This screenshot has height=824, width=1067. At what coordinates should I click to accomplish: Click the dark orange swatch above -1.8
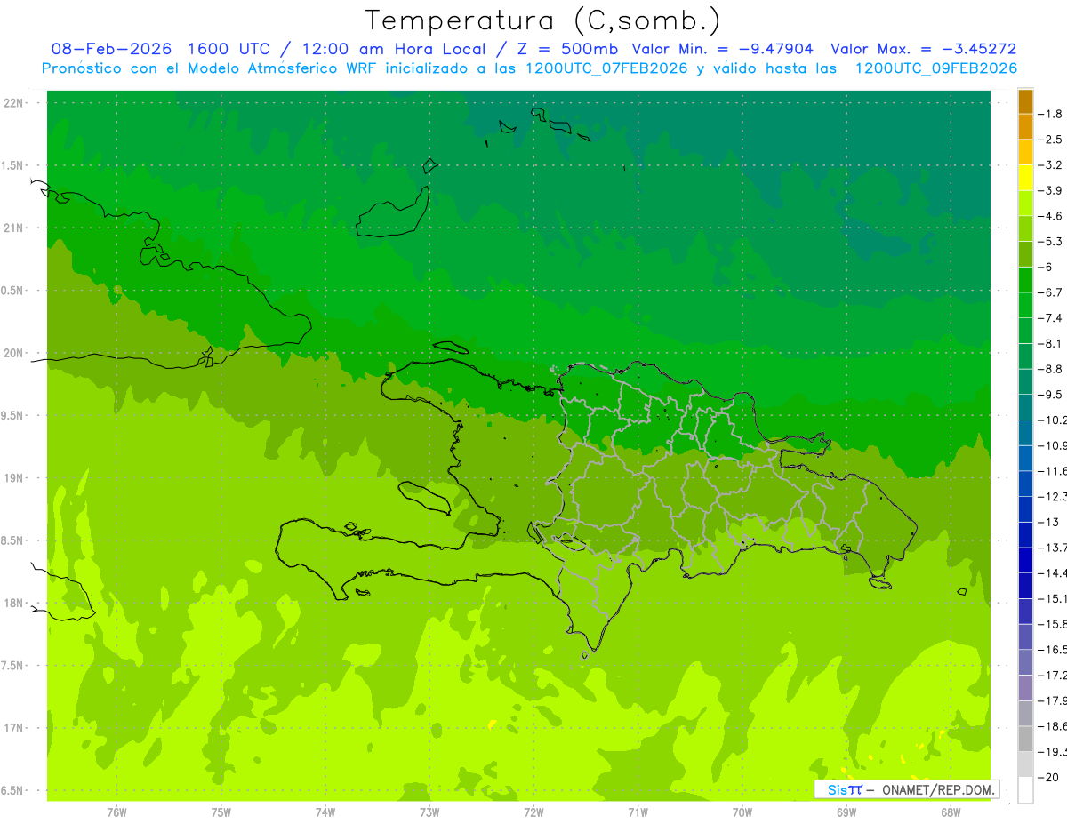pos(1025,101)
